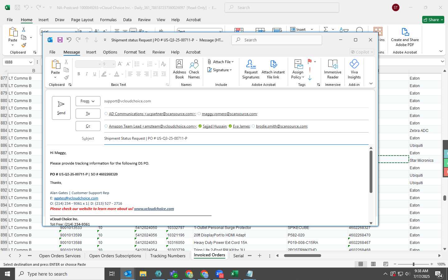This screenshot has height=280, width=448.
Task: Open Address Book in the Names group
Action: [x=180, y=69]
